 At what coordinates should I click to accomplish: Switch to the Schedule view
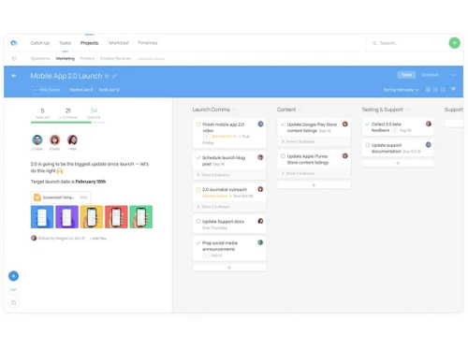click(430, 75)
